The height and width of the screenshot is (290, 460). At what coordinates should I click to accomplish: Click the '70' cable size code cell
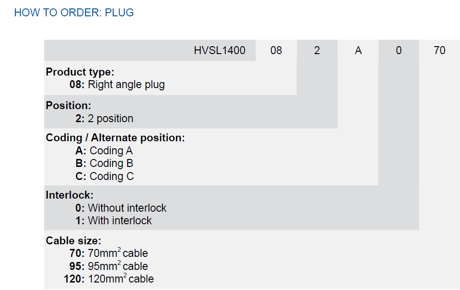click(x=440, y=50)
